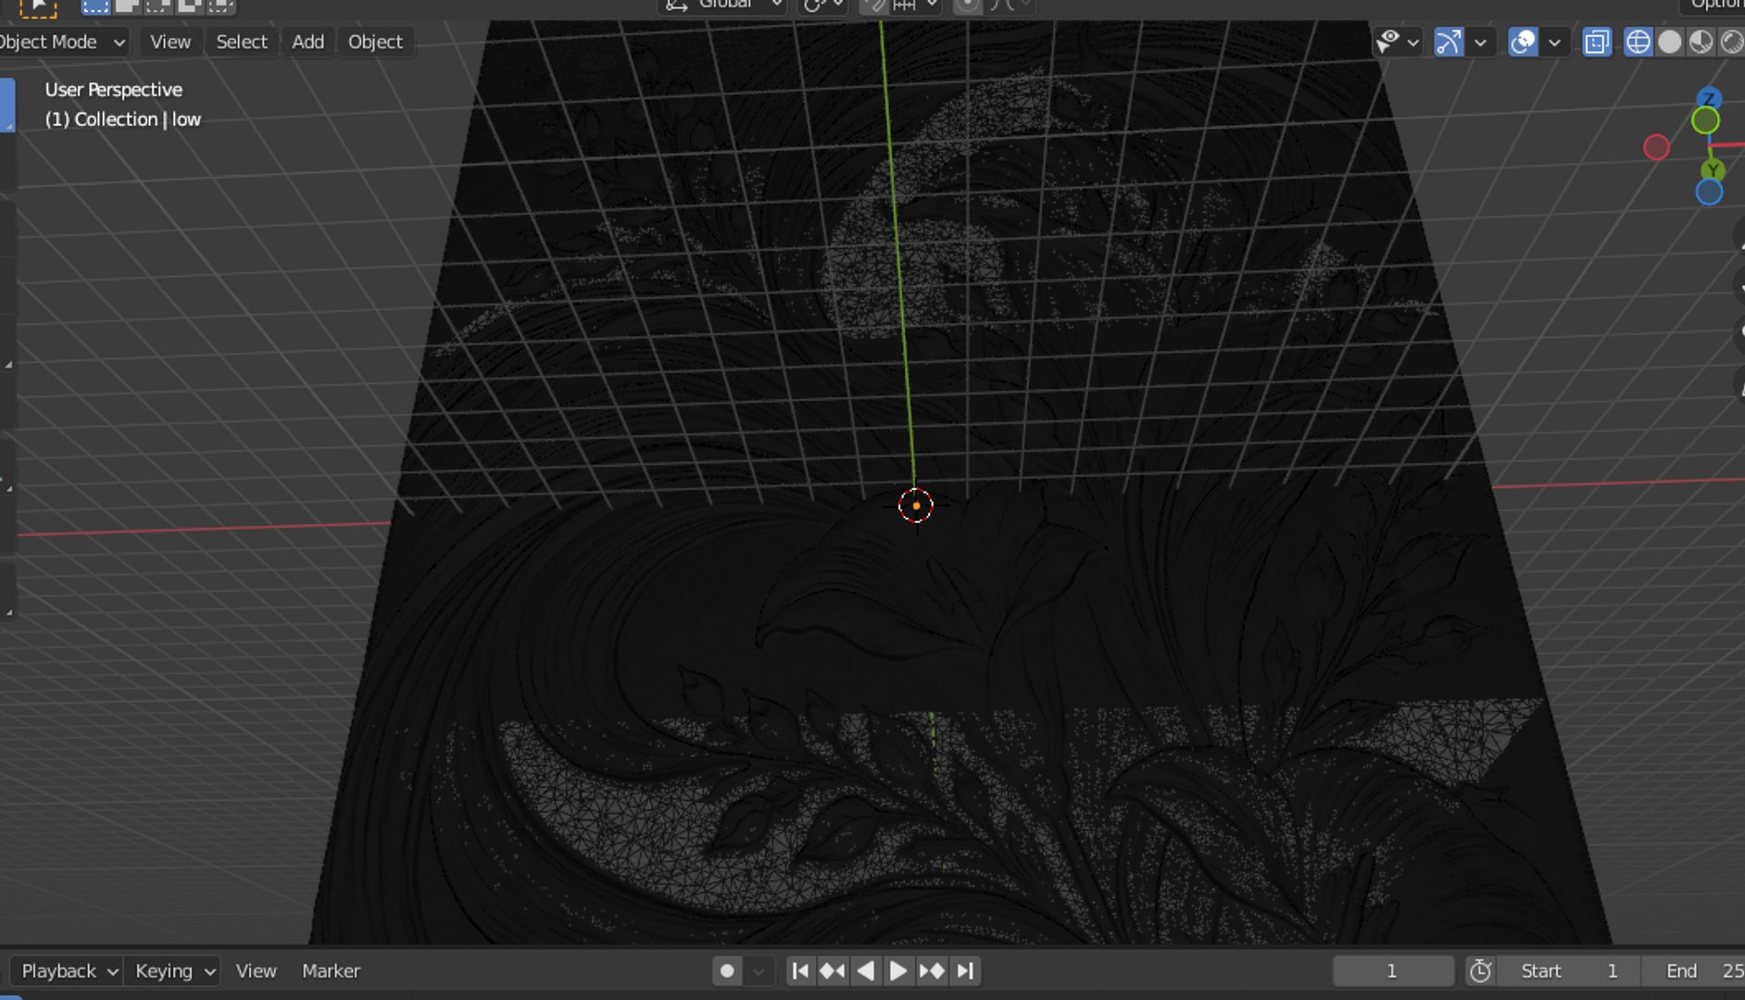Image resolution: width=1745 pixels, height=1000 pixels.
Task: Switch to rendered viewport shading
Action: 1731,42
